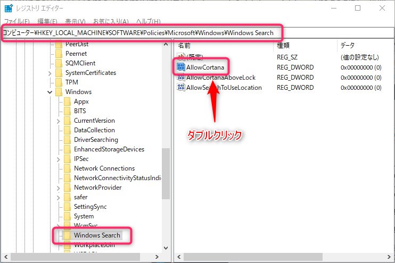Expand the CurrentVersion key
Image resolution: width=395 pixels, height=263 pixels.
coord(59,121)
